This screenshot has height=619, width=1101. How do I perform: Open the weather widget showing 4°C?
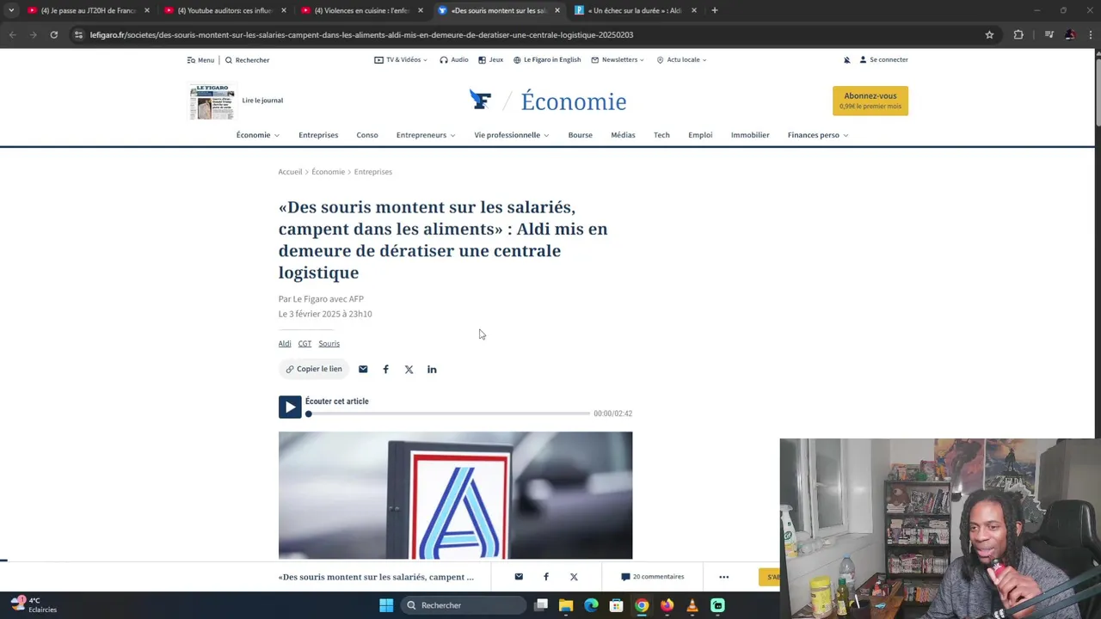pyautogui.click(x=34, y=604)
